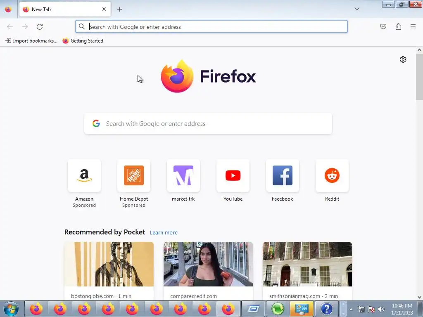Open the comparecredit.com Pocket story thumbnail
The height and width of the screenshot is (317, 423).
[208, 264]
